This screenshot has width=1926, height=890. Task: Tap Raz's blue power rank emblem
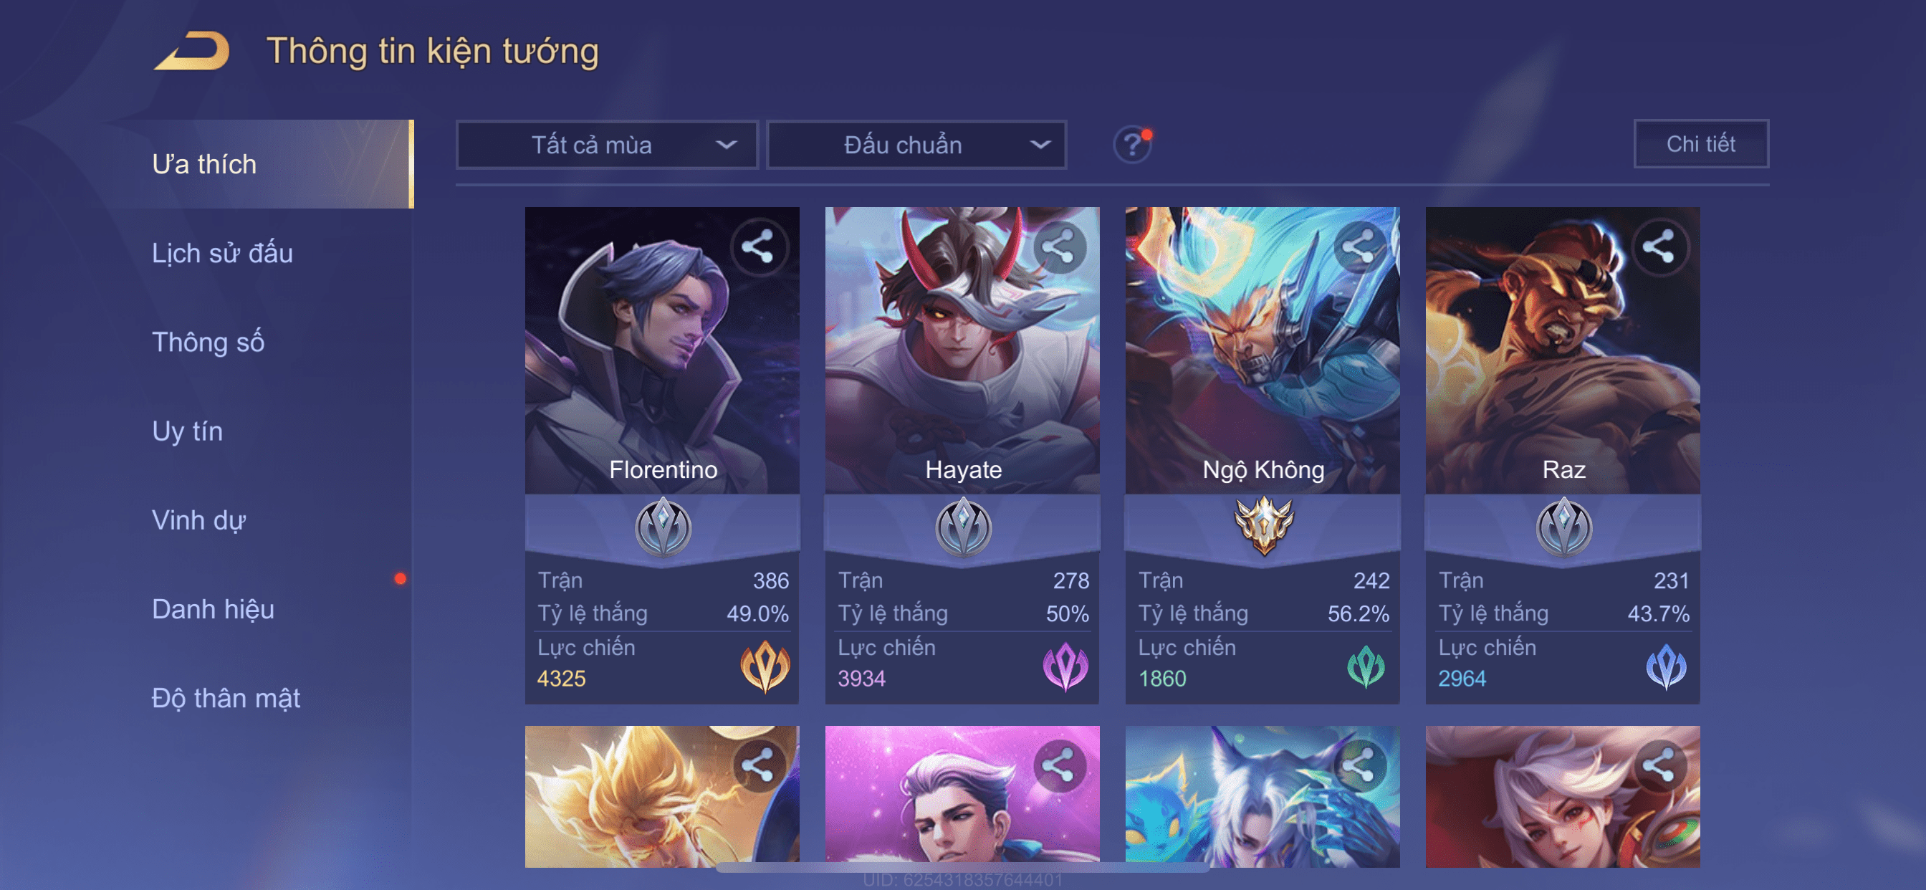[x=1666, y=666]
